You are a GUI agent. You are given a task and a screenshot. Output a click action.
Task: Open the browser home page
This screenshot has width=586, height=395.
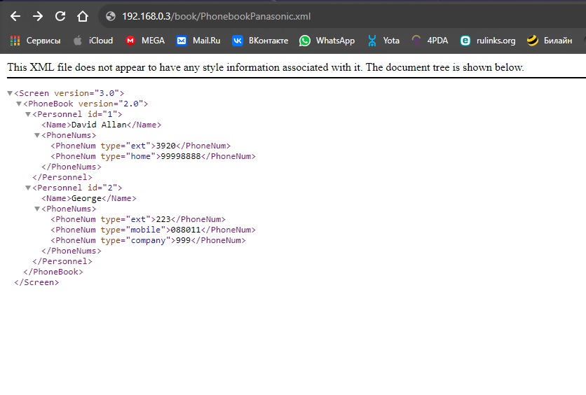[83, 16]
